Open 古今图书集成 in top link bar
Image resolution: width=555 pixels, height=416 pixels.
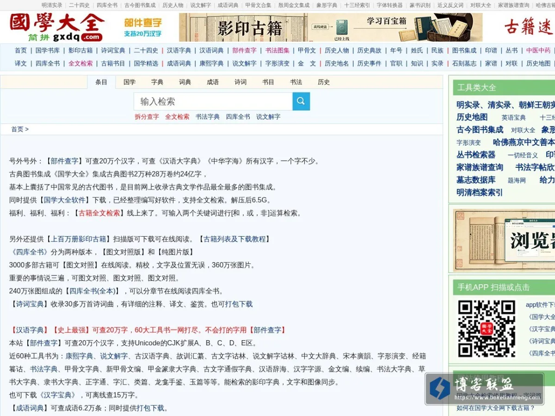pyautogui.click(x=140, y=5)
